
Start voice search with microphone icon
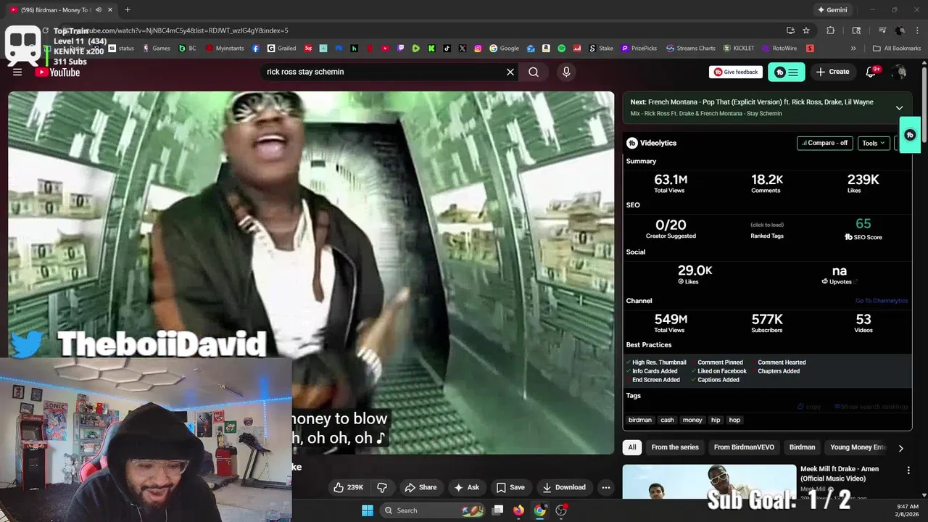pyautogui.click(x=566, y=72)
